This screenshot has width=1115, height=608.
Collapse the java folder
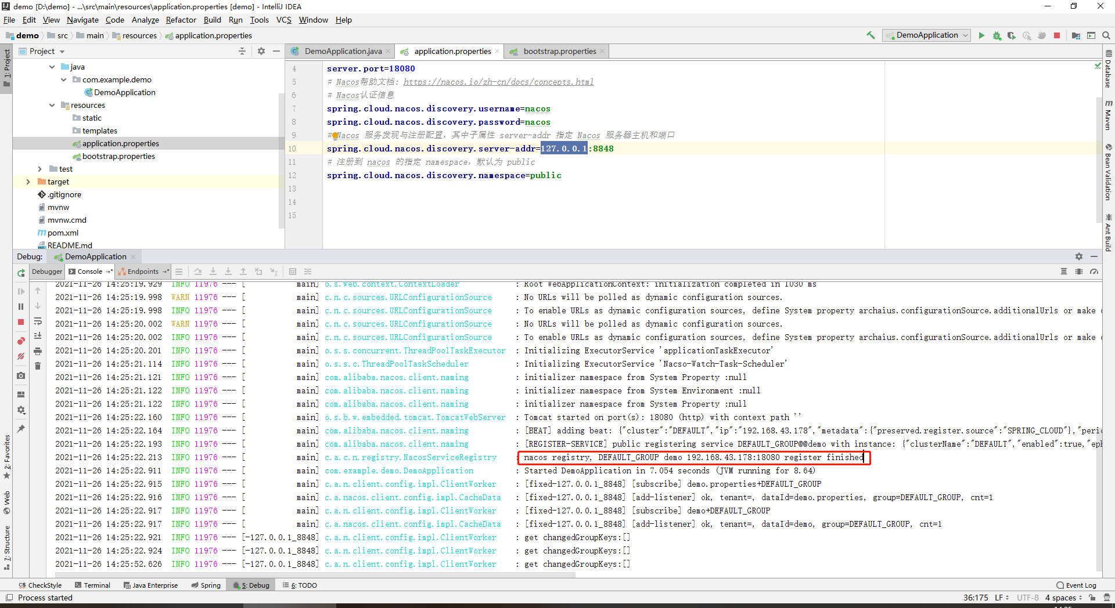pos(52,67)
